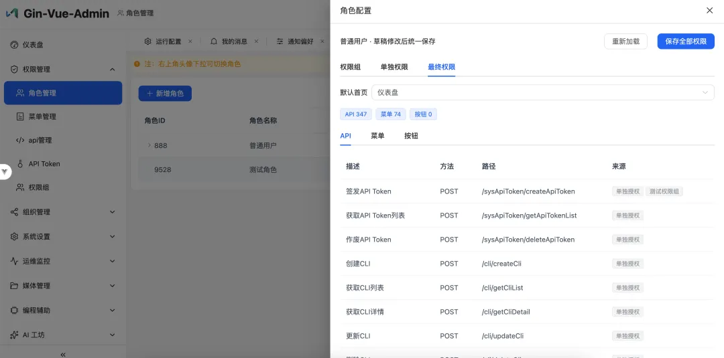
Task: Switch to the 权限组 tab
Action: [x=351, y=67]
